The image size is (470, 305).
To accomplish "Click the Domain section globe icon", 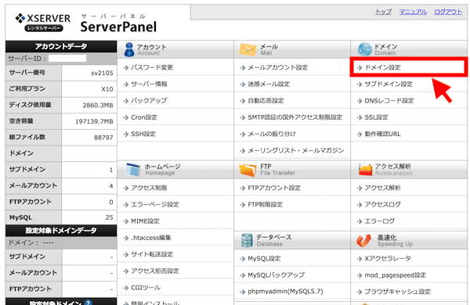I will coord(364,49).
